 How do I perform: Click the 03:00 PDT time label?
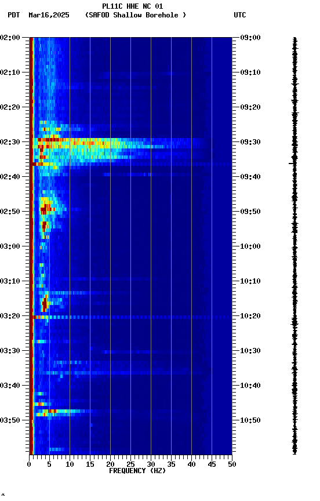[x=10, y=246]
